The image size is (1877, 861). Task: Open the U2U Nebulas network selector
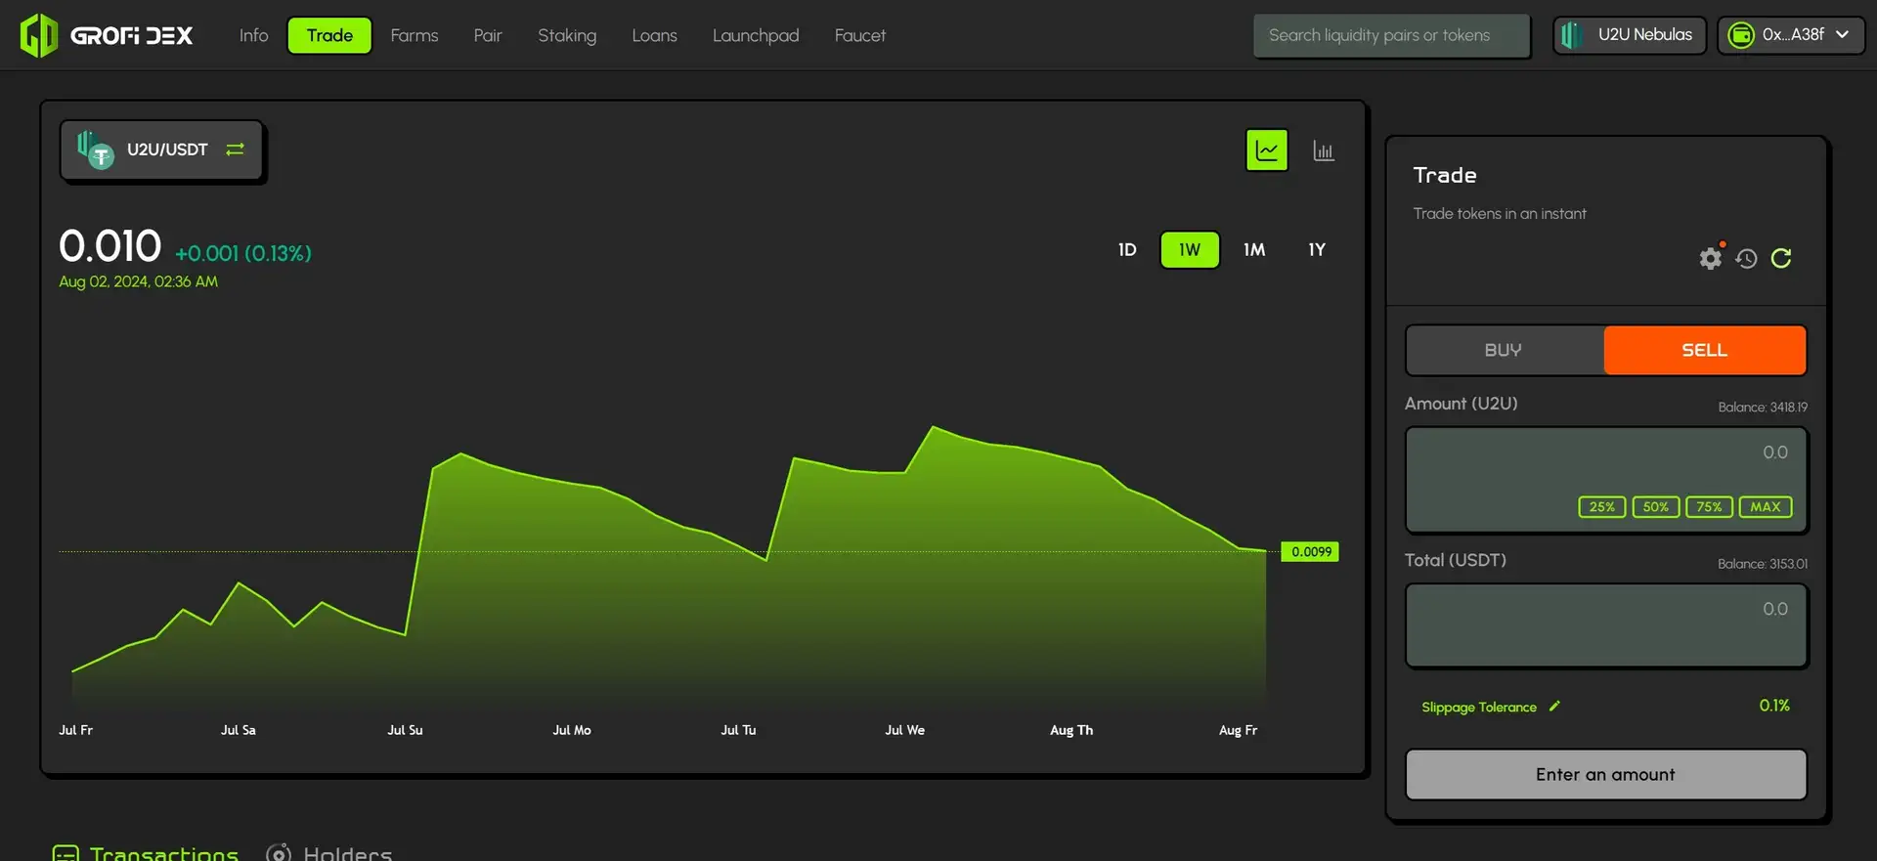1629,35
